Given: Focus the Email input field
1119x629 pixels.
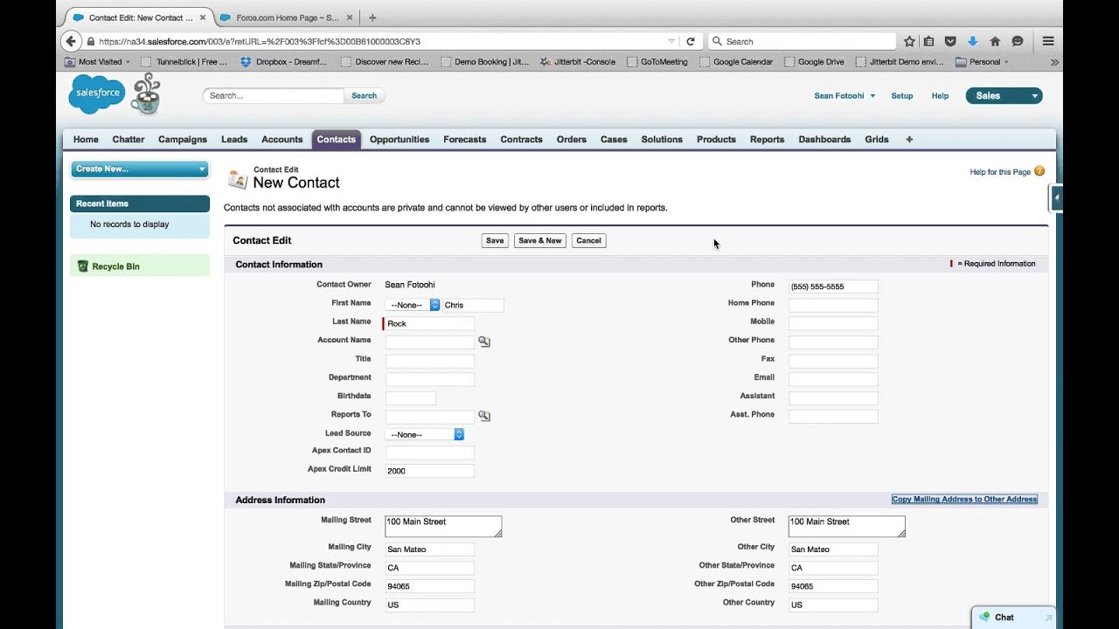Looking at the screenshot, I should (x=833, y=379).
